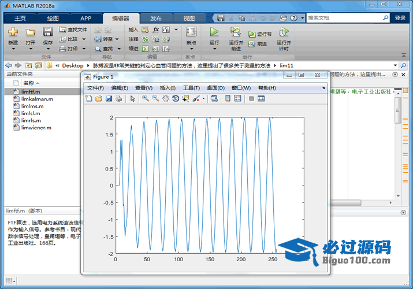Viewport: 413px width, 289px height.
Task: Click the comment percent icon
Action: point(146,39)
